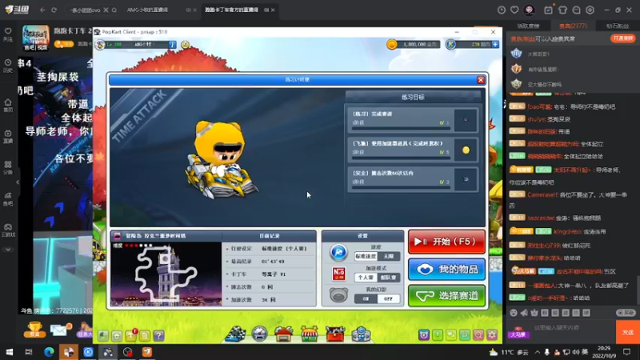Image resolution: width=640 pixels, height=360 pixels.
Task: Select the orange 贵宾(2377) tab
Action: (x=573, y=26)
